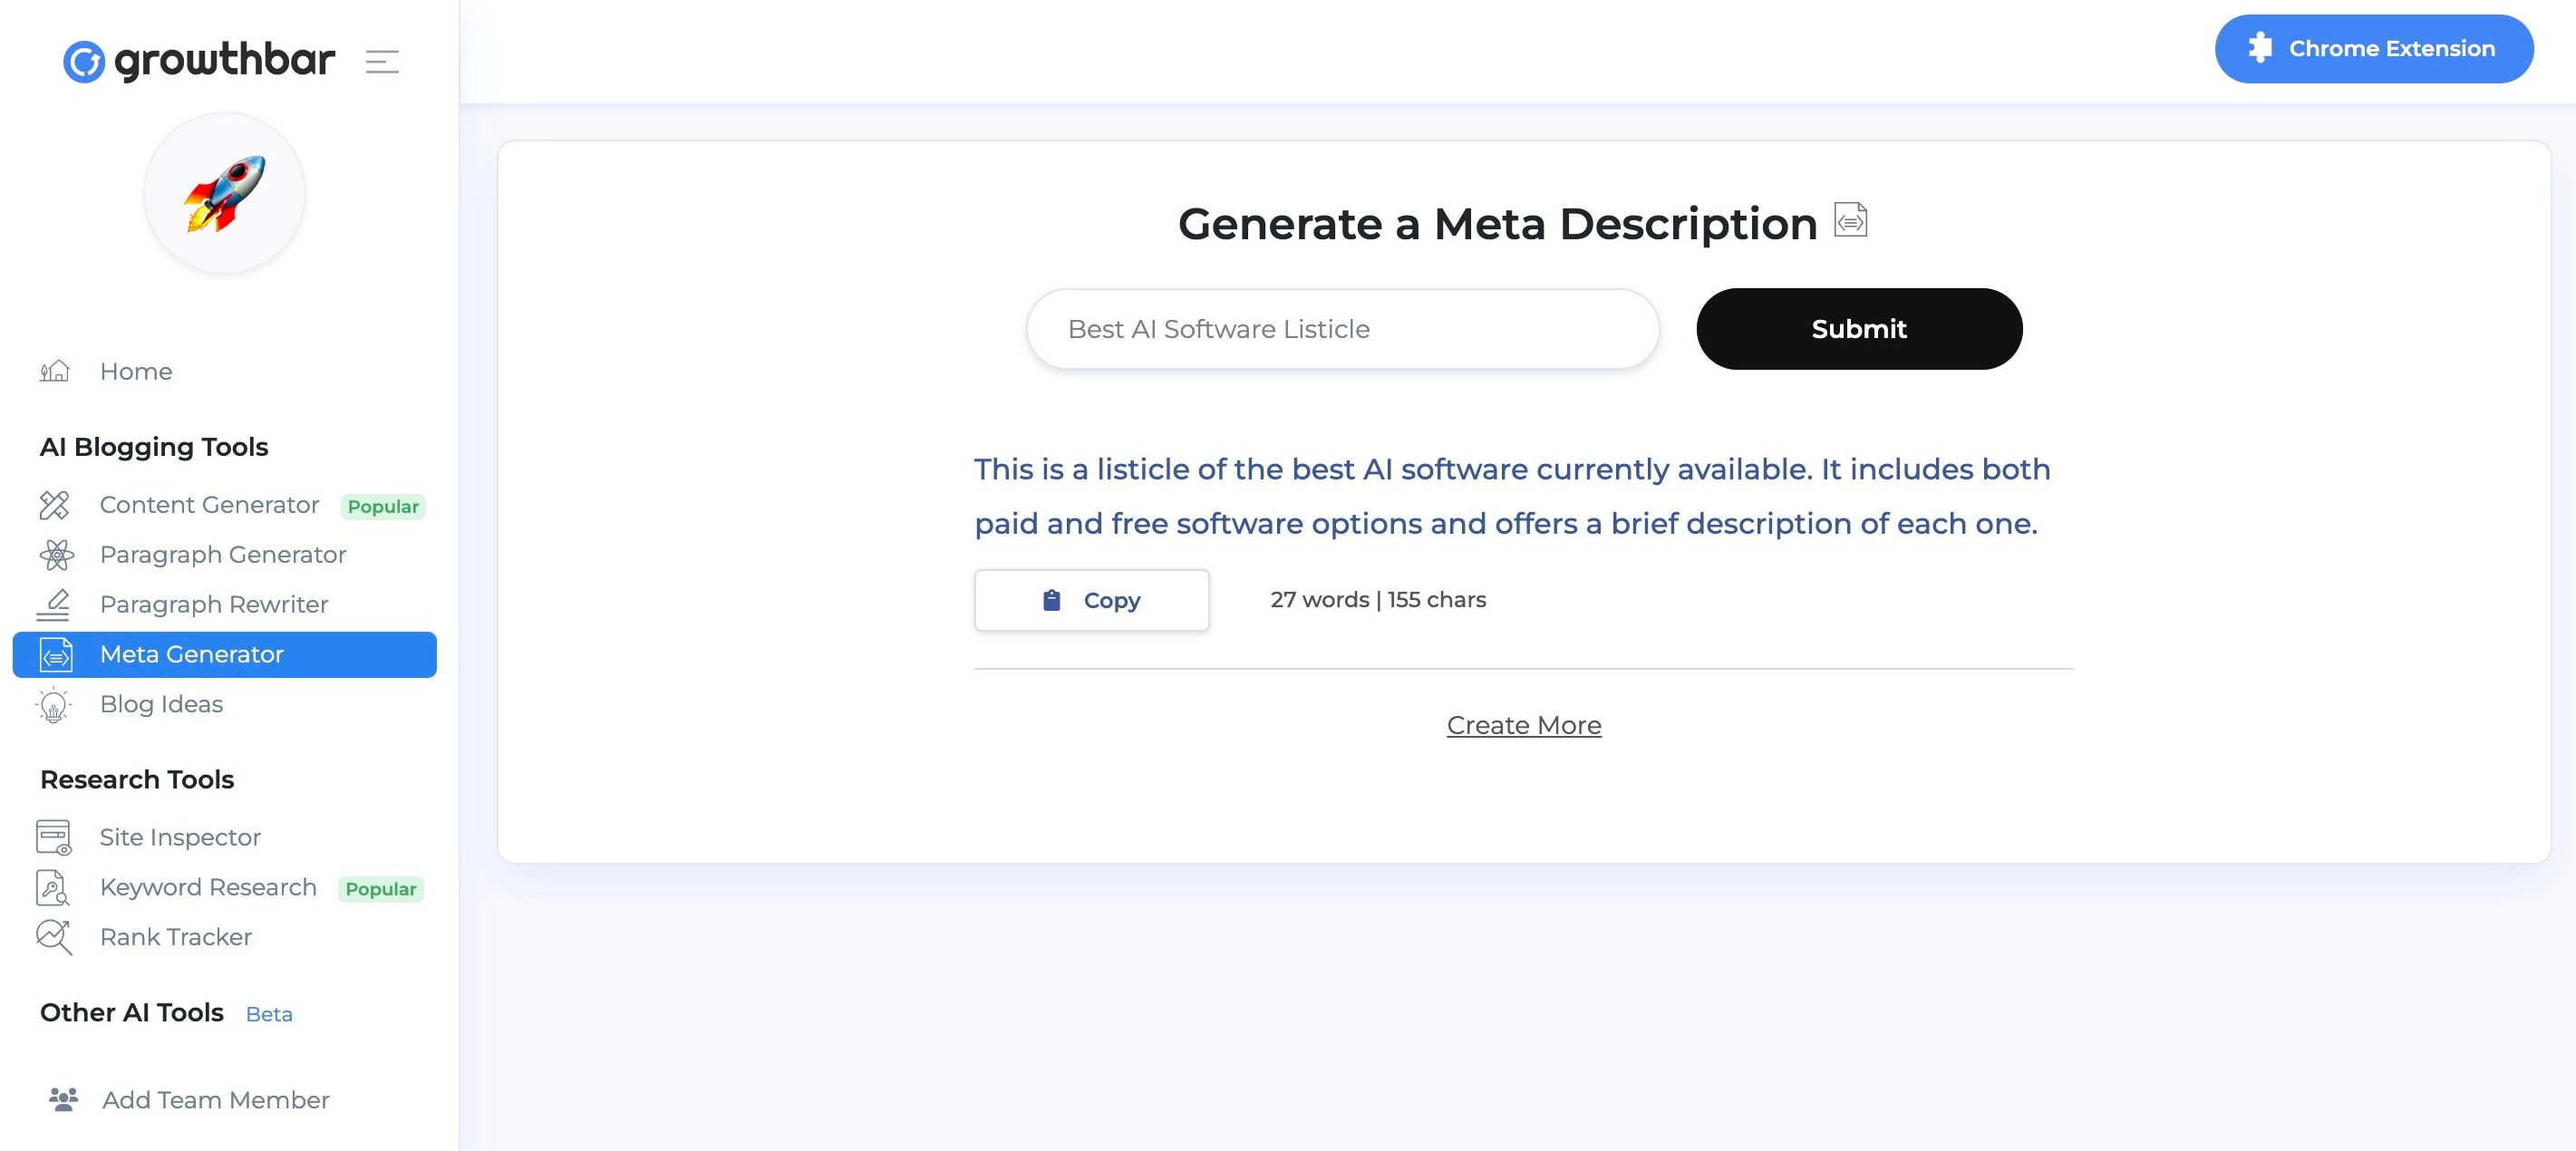Toggle the sidebar collapse hamburger icon
2576x1151 pixels.
[x=382, y=62]
